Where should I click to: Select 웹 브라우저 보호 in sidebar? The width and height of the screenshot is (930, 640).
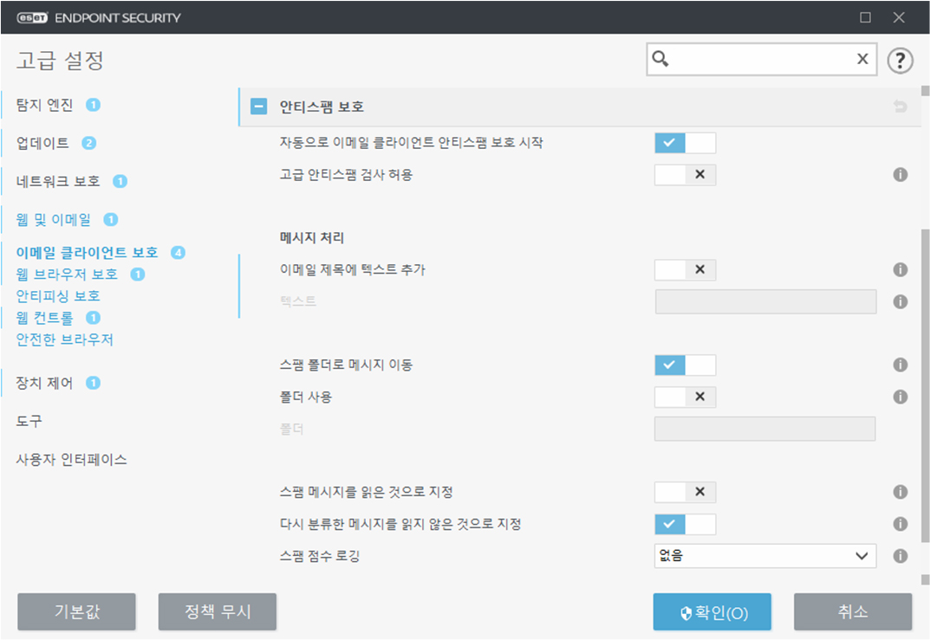click(67, 275)
